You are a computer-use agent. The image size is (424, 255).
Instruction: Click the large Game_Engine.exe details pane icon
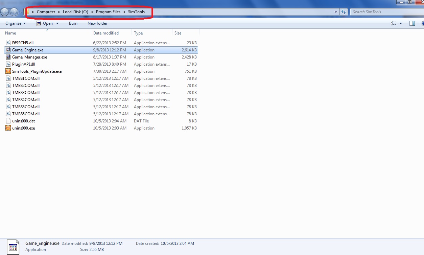tap(13, 247)
